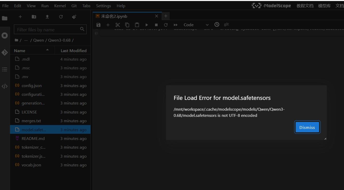Open the Run menu

click(45, 6)
